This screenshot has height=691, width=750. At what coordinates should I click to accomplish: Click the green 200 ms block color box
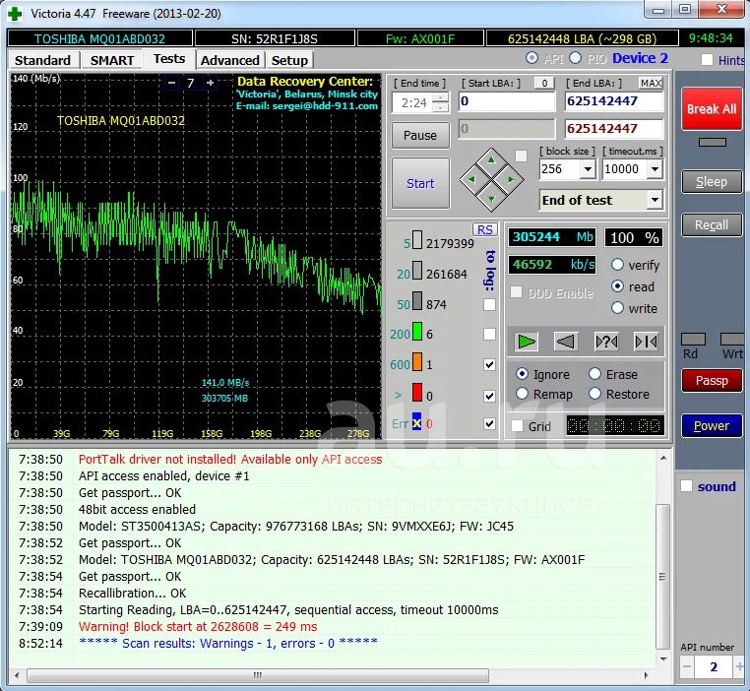click(417, 332)
